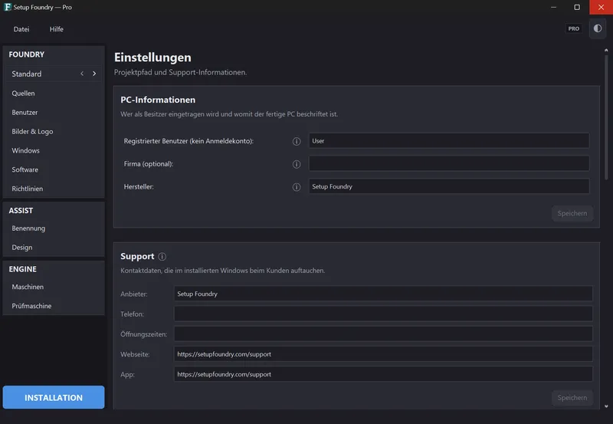Go to previous profile with left chevron
The width and height of the screenshot is (613, 424).
pos(82,74)
